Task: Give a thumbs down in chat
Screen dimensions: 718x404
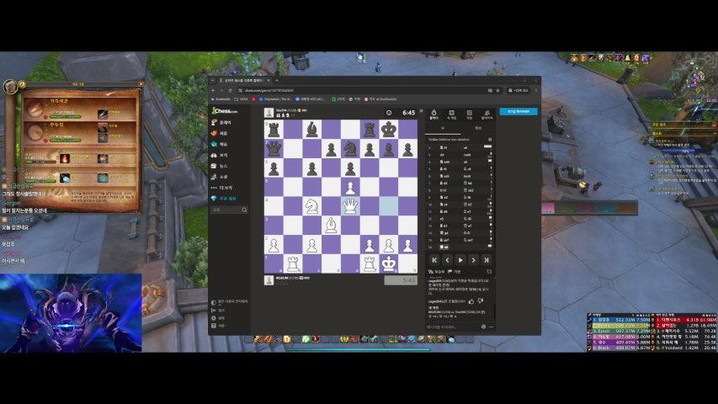Action: (481, 301)
